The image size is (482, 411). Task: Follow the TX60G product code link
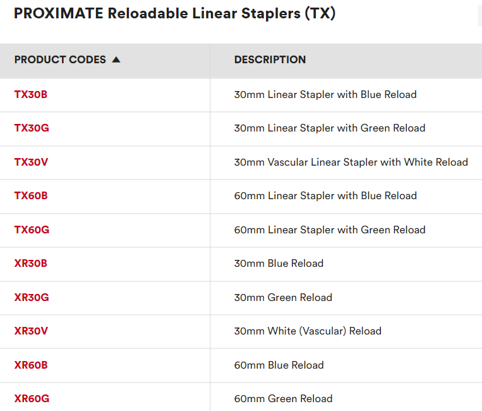[32, 230]
